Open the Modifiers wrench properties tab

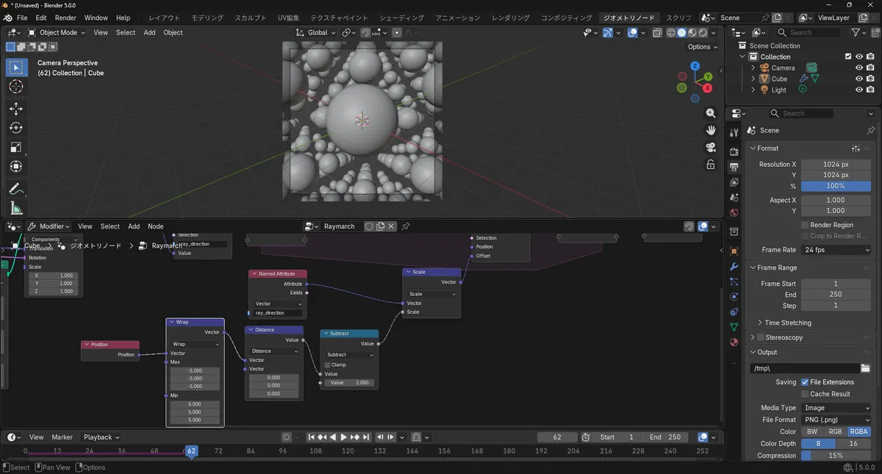click(x=734, y=266)
